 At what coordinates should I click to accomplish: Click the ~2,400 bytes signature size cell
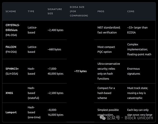55,30
